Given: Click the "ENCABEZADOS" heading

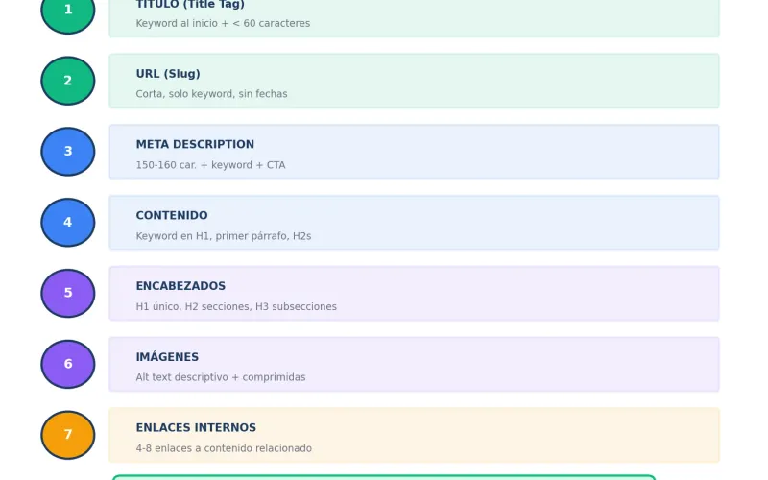Looking at the screenshot, I should tap(180, 286).
